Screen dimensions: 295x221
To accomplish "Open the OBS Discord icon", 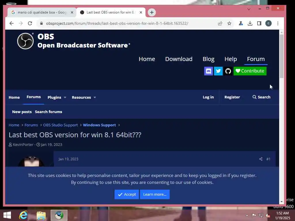I will 209,71.
